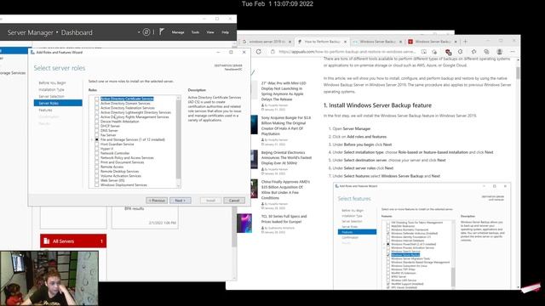Click the Server Manager refresh icon
Image resolution: width=545 pixels, height=306 pixels.
[x=146, y=32]
